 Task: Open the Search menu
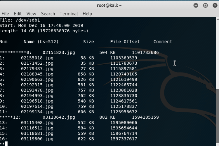point(48,14)
